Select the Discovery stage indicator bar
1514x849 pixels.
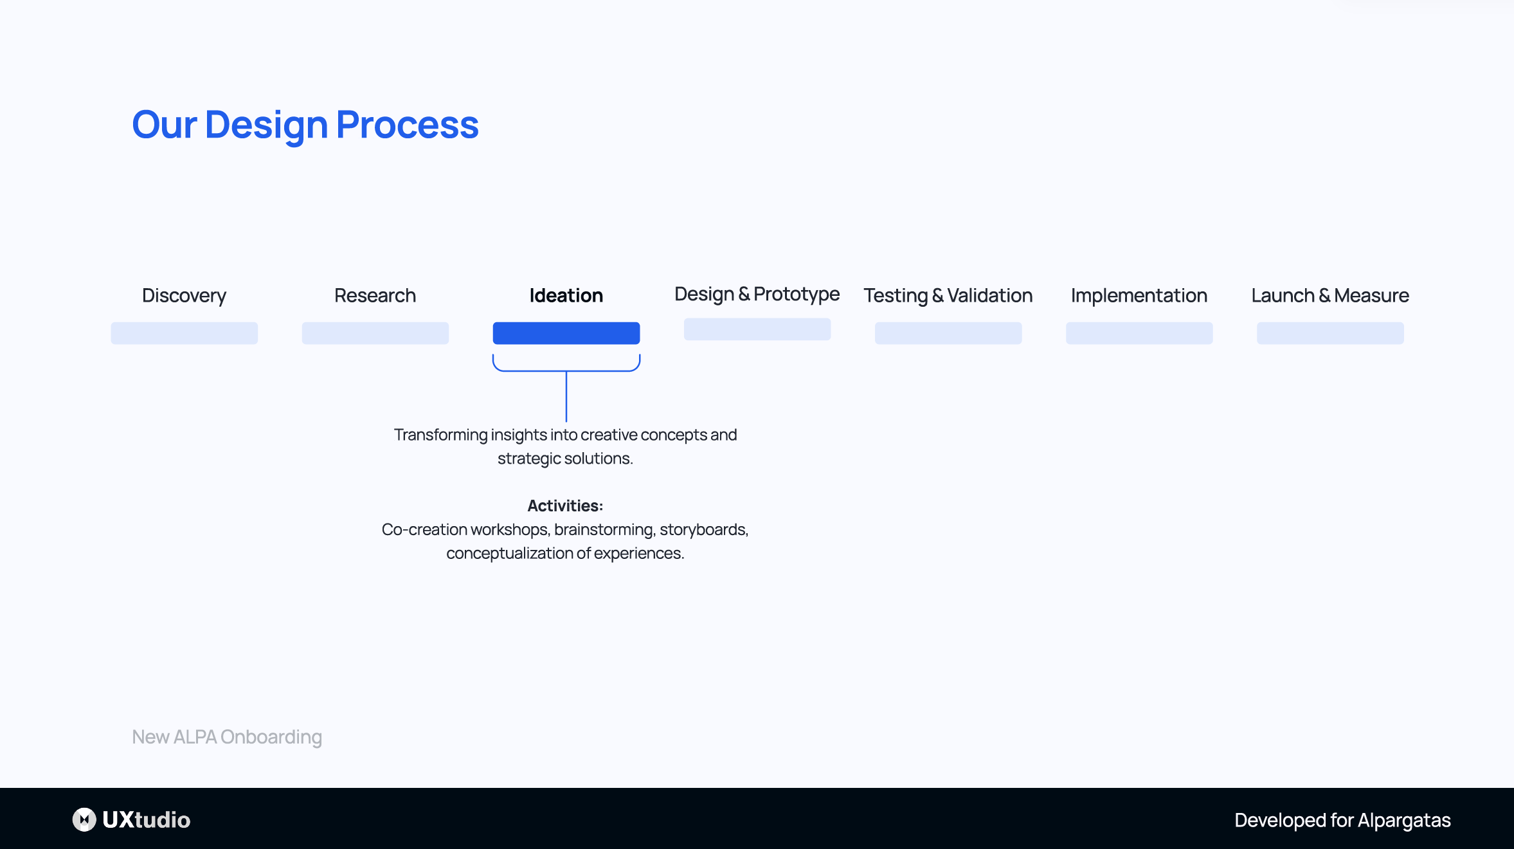point(183,333)
